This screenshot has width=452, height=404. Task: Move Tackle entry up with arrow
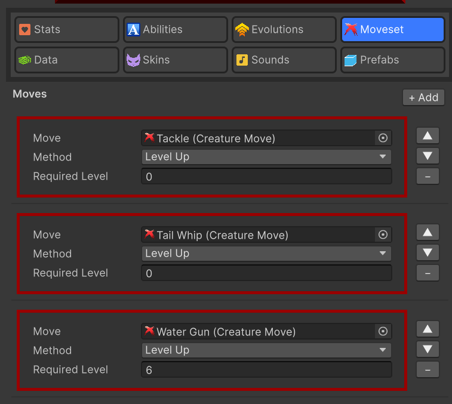point(427,135)
